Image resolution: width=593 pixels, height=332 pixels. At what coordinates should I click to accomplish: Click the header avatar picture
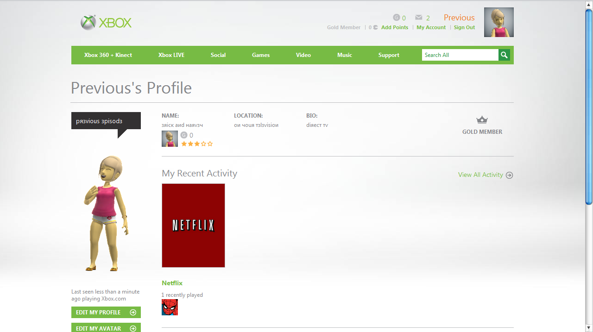click(499, 22)
